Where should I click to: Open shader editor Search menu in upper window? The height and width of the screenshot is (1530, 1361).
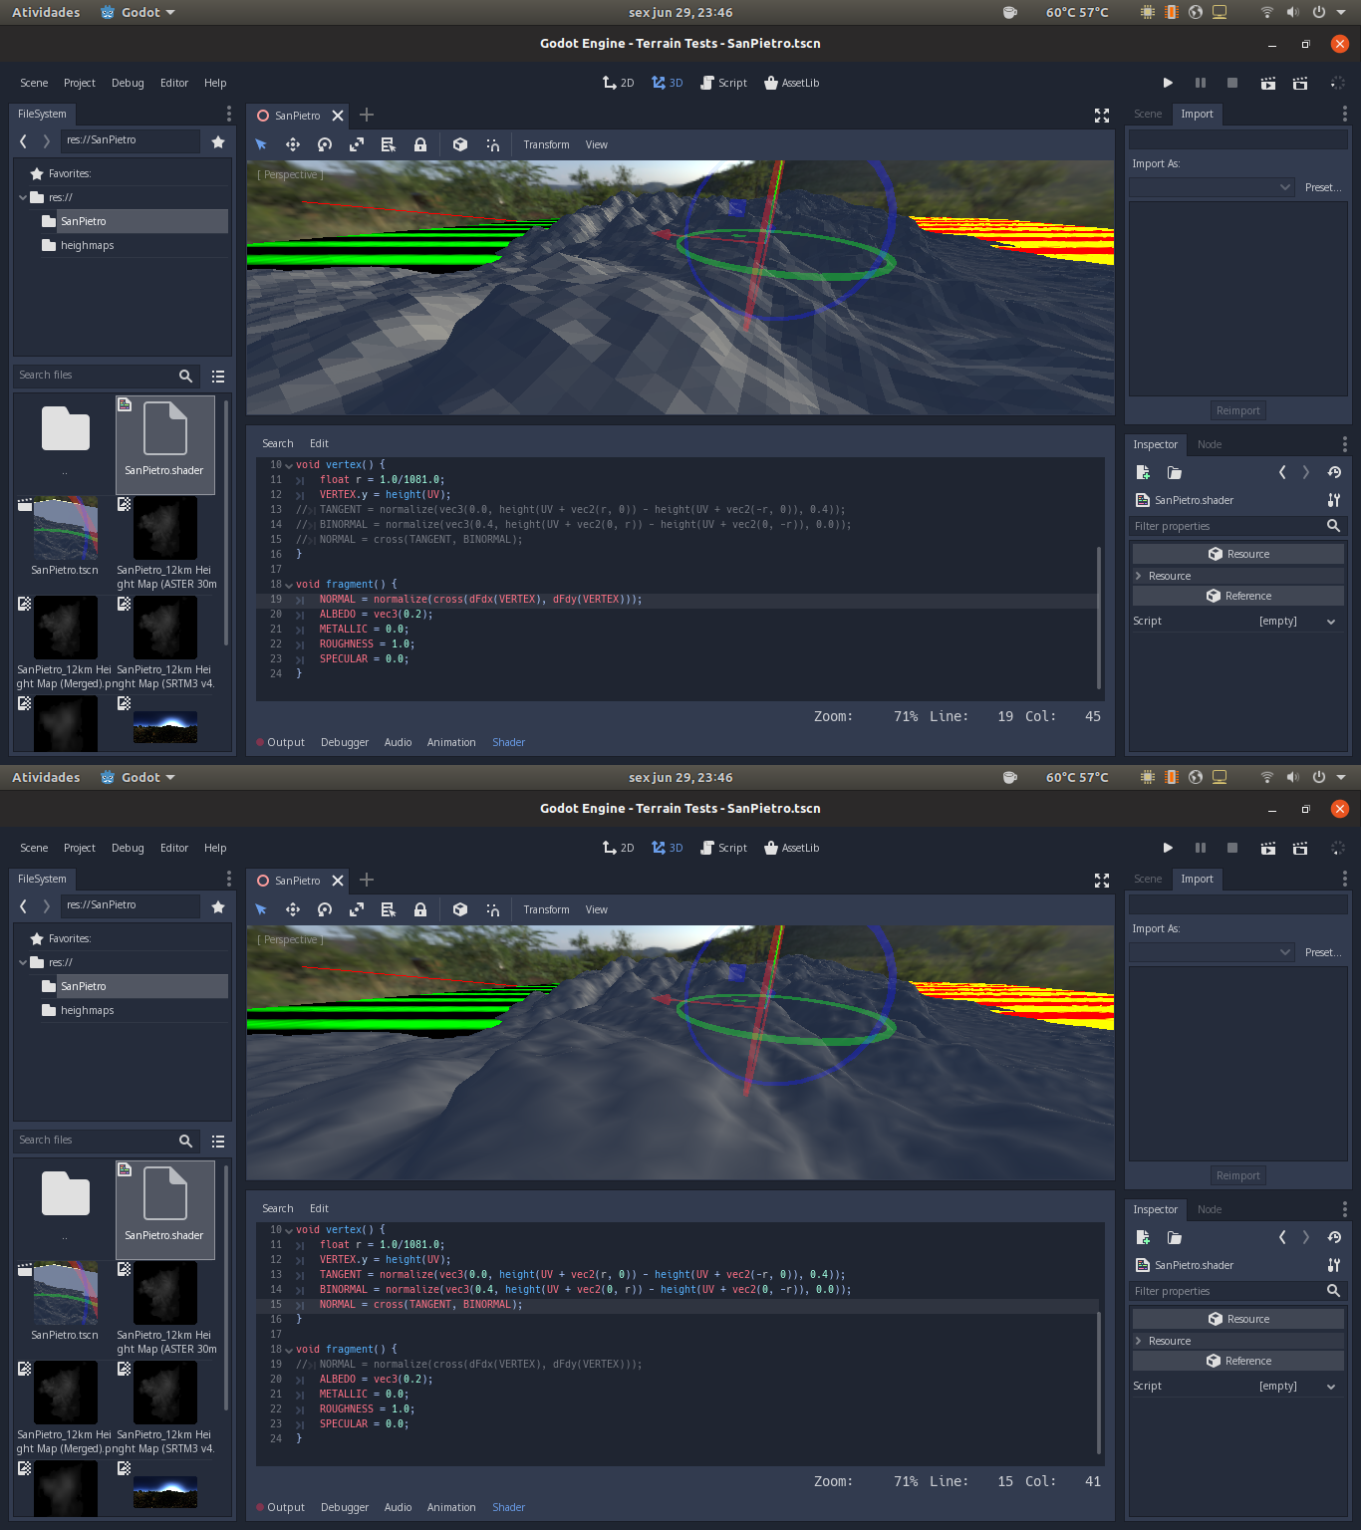pos(278,443)
